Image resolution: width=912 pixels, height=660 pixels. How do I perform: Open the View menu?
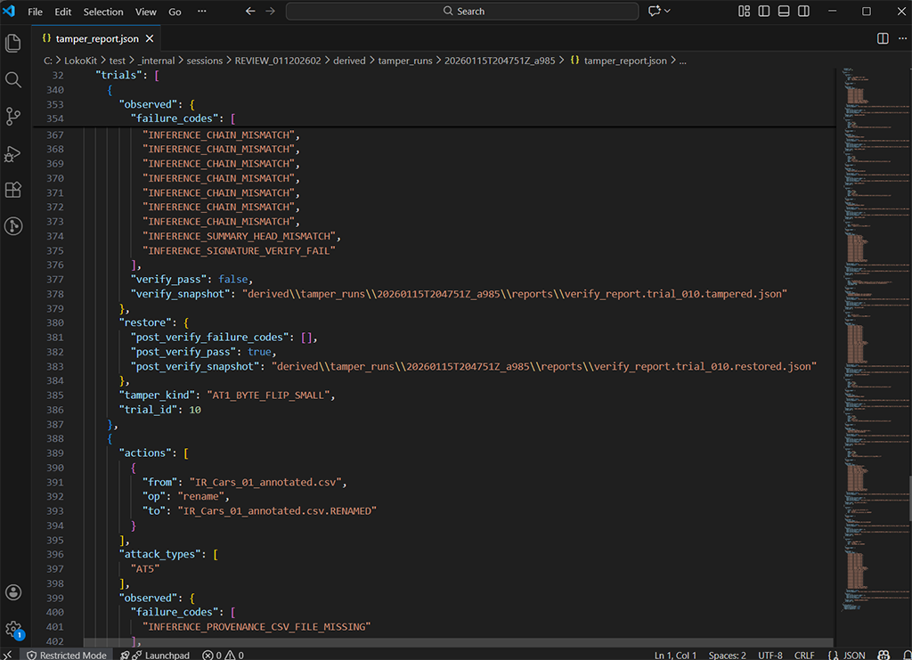click(146, 12)
